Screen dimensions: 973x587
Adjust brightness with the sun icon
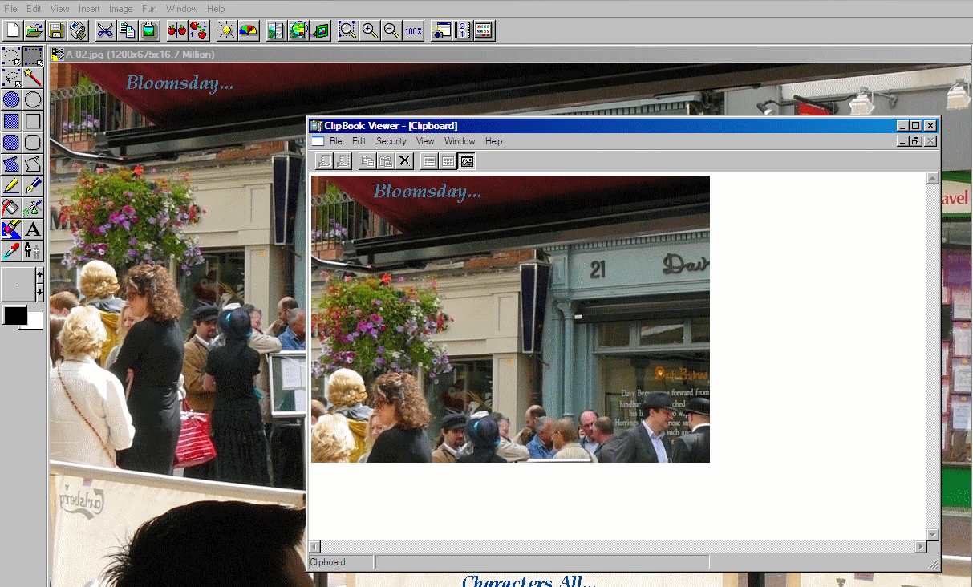pos(227,30)
